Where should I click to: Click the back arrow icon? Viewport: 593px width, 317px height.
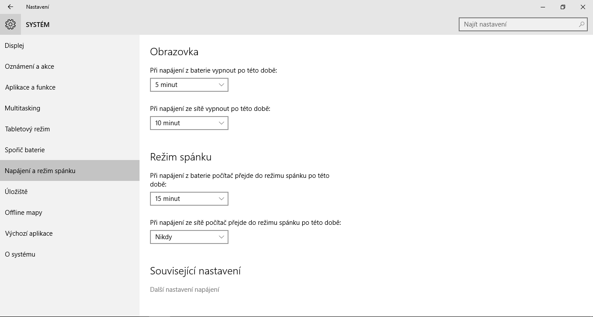pyautogui.click(x=10, y=7)
